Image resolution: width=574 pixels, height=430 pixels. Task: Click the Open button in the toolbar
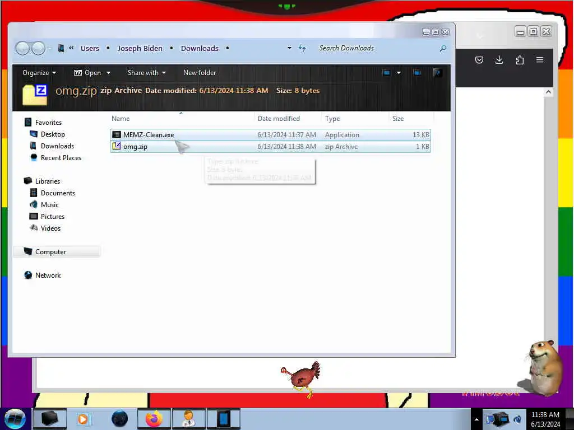pyautogui.click(x=87, y=73)
